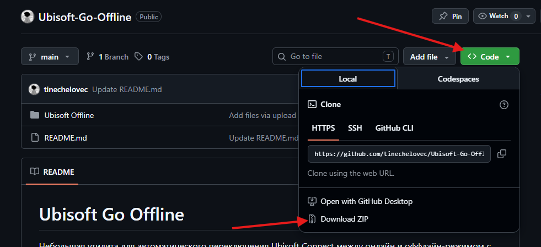Click the GitHub Desktop icon in menu
The height and width of the screenshot is (247, 541).
[x=312, y=201]
